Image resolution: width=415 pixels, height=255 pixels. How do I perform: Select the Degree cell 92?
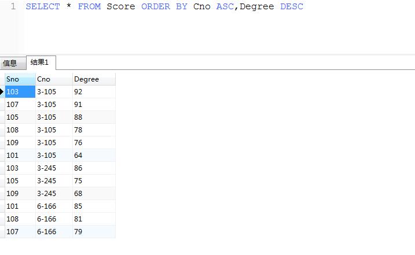click(x=94, y=92)
